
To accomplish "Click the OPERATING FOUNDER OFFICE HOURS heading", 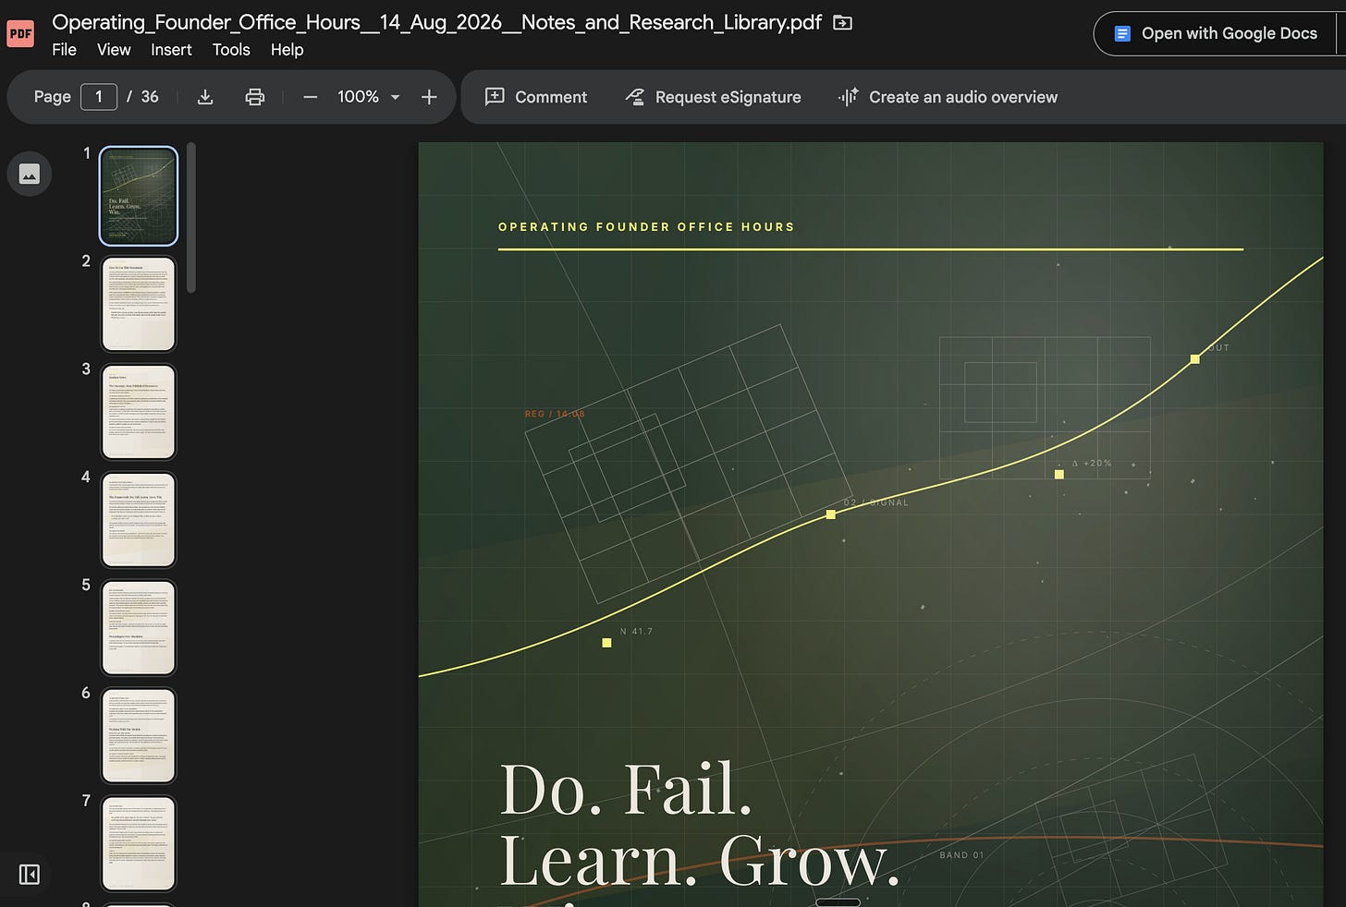I will point(646,227).
